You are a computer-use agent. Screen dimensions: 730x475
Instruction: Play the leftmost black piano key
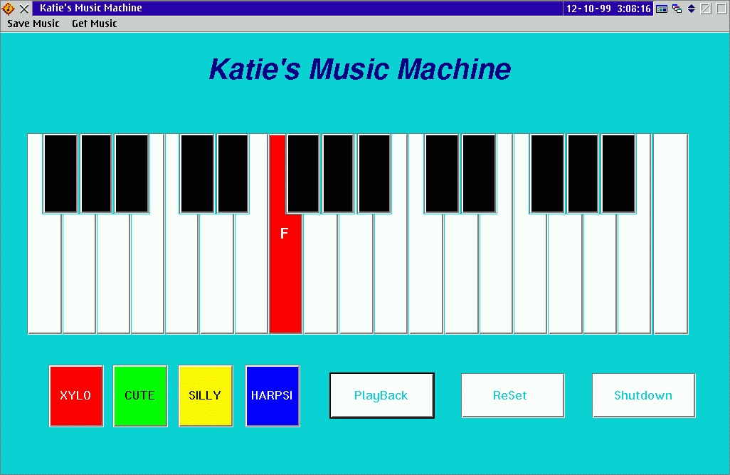[x=60, y=173]
